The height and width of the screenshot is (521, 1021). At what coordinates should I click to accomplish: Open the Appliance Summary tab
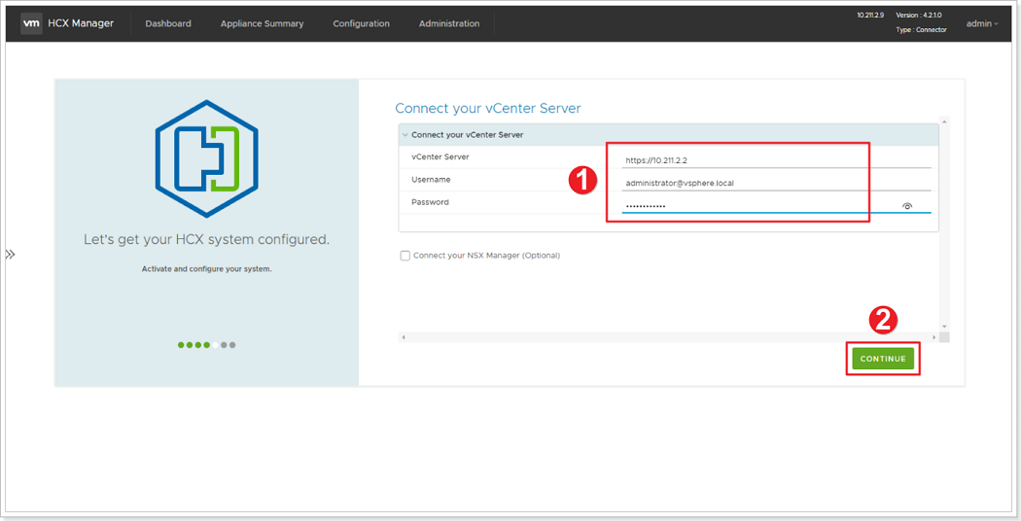(262, 23)
